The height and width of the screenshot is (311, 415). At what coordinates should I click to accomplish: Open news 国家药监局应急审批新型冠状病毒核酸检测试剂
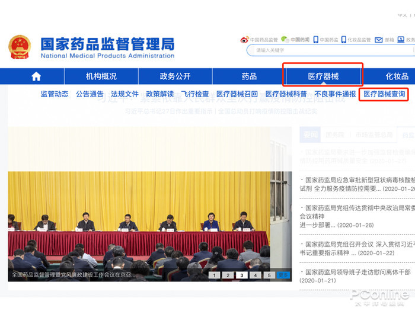coord(357,184)
